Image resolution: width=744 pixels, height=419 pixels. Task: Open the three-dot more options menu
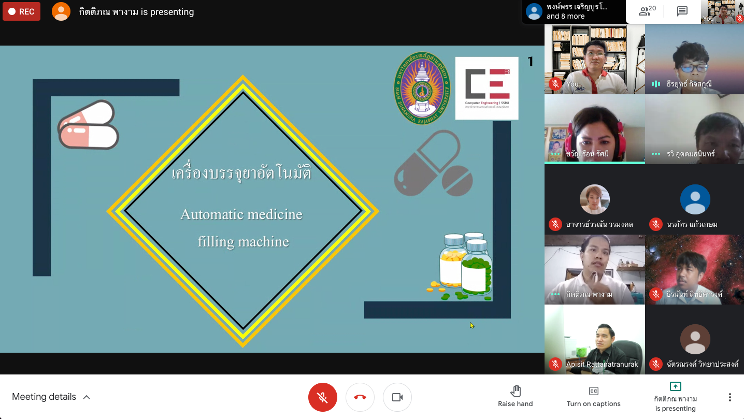[729, 397]
